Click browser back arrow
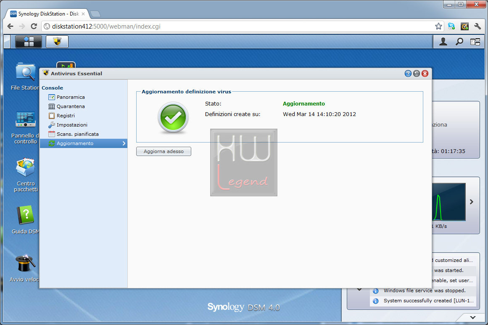 (x=10, y=26)
